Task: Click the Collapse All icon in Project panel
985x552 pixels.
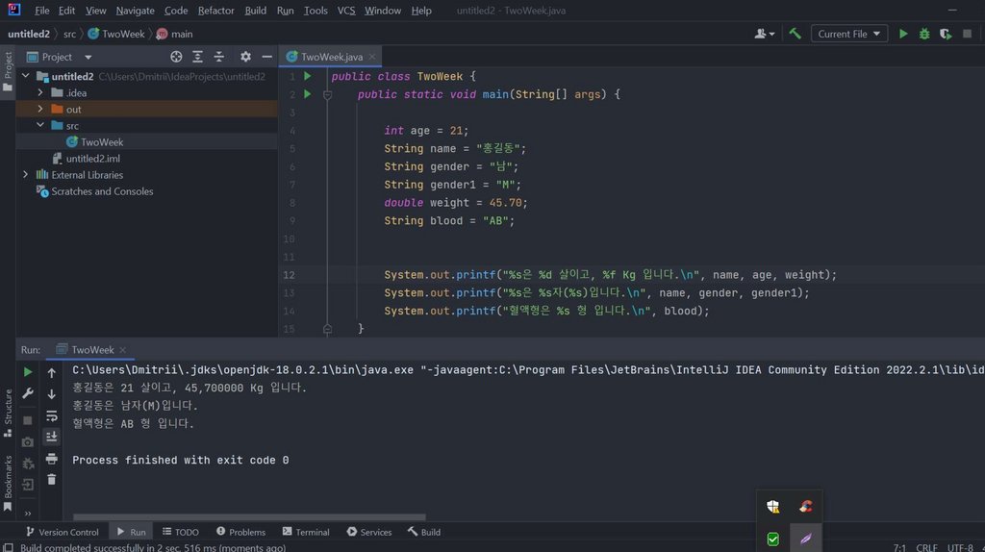Action: tap(219, 57)
